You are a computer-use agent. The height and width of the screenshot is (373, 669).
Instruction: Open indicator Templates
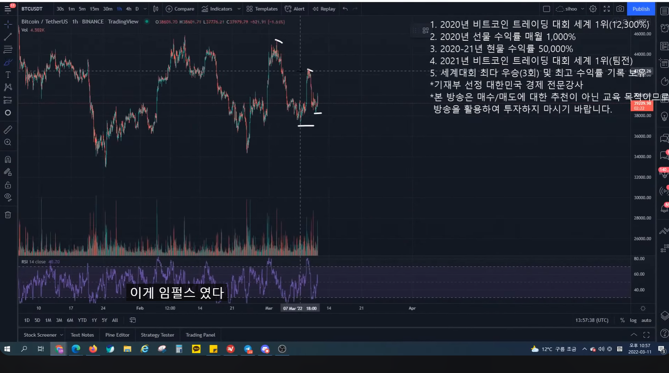click(x=262, y=9)
